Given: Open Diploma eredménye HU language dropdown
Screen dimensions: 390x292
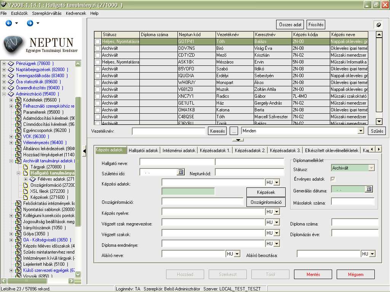Looking at the screenshot, I should [277, 244].
